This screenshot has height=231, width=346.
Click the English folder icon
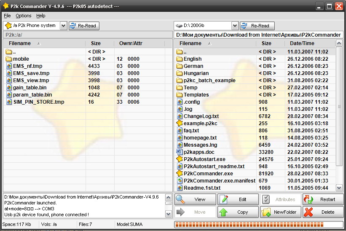pyautogui.click(x=180, y=59)
